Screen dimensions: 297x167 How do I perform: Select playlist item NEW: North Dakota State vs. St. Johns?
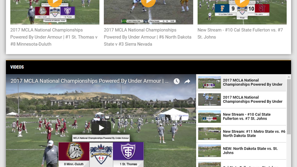click(x=241, y=151)
